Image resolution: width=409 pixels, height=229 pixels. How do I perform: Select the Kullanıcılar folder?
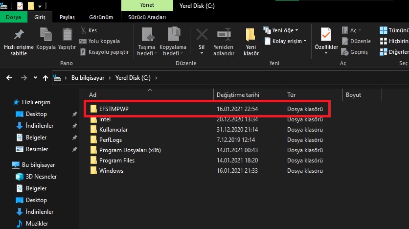pyautogui.click(x=207, y=130)
